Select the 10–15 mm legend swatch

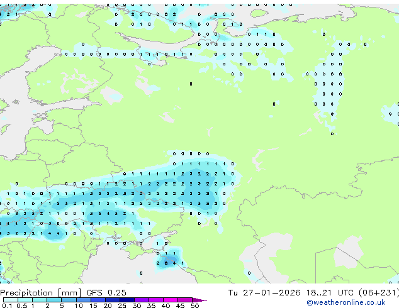[x=84, y=300]
